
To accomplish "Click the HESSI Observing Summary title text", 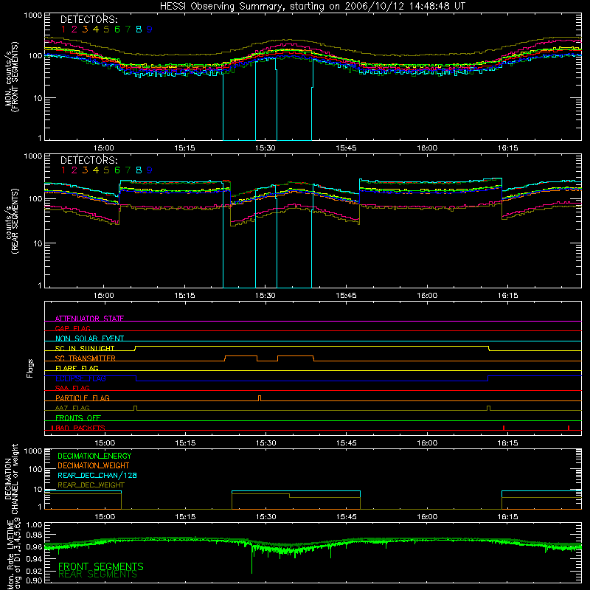I will click(313, 7).
